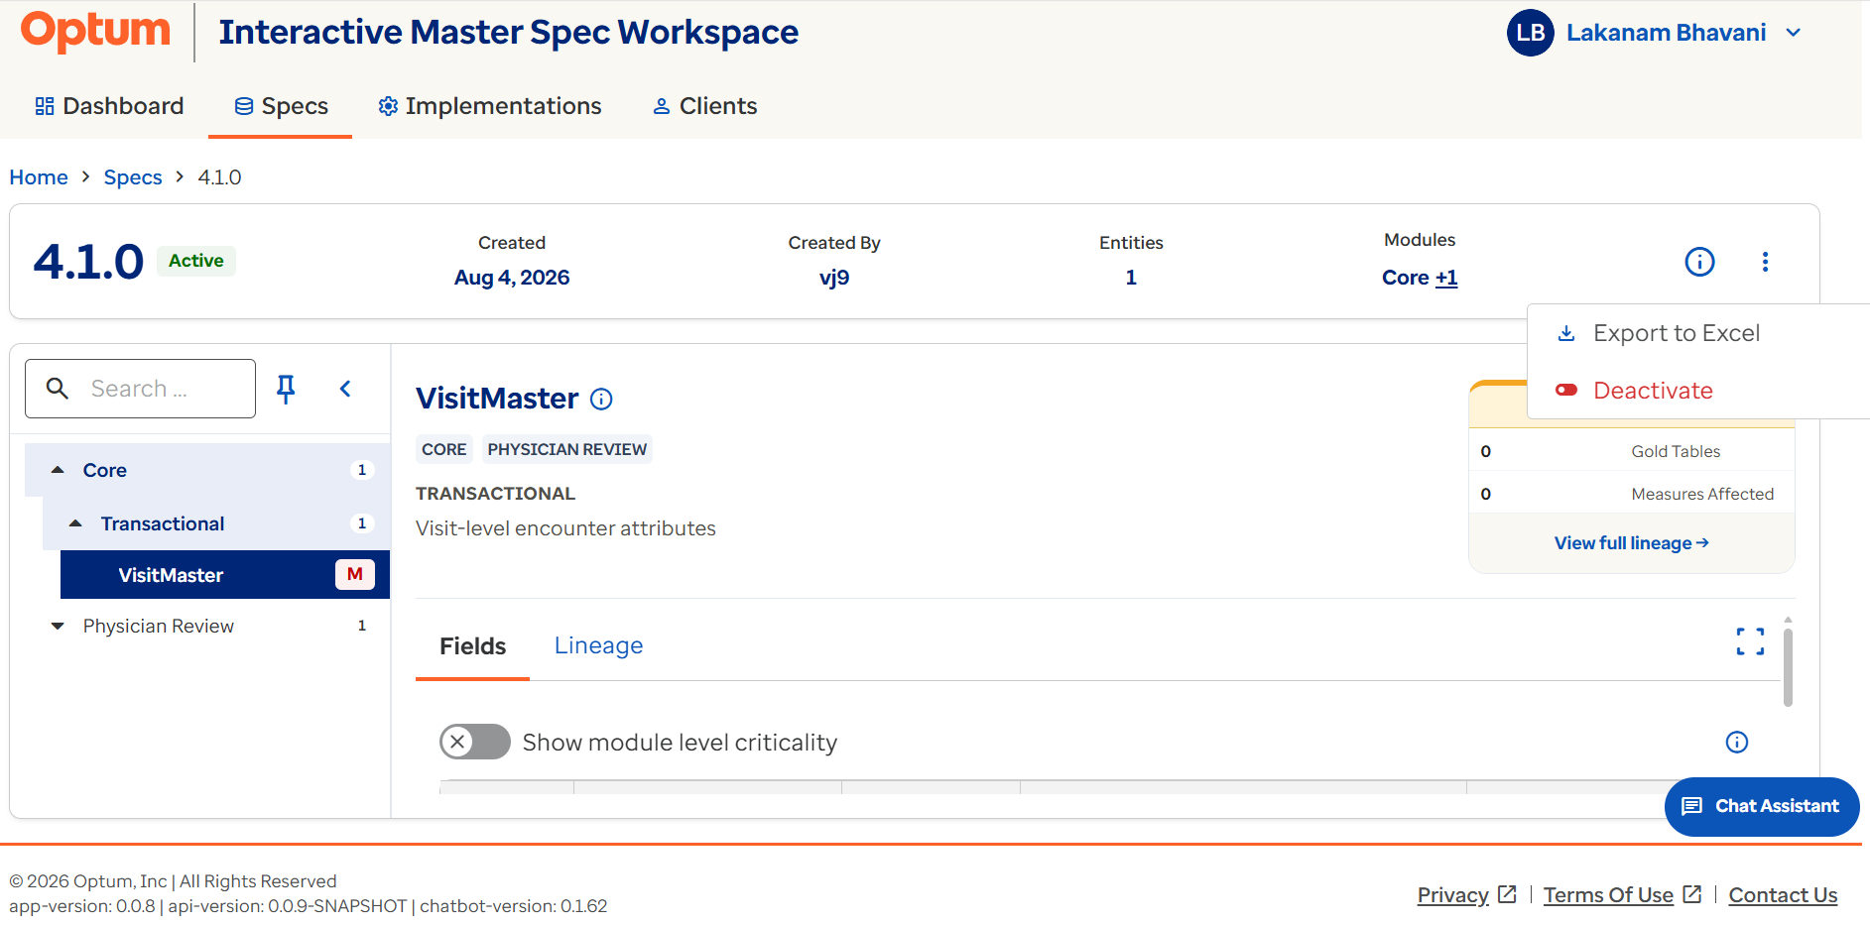1870x925 pixels.
Task: Click the Created date Aug 4, 2026
Action: (512, 278)
